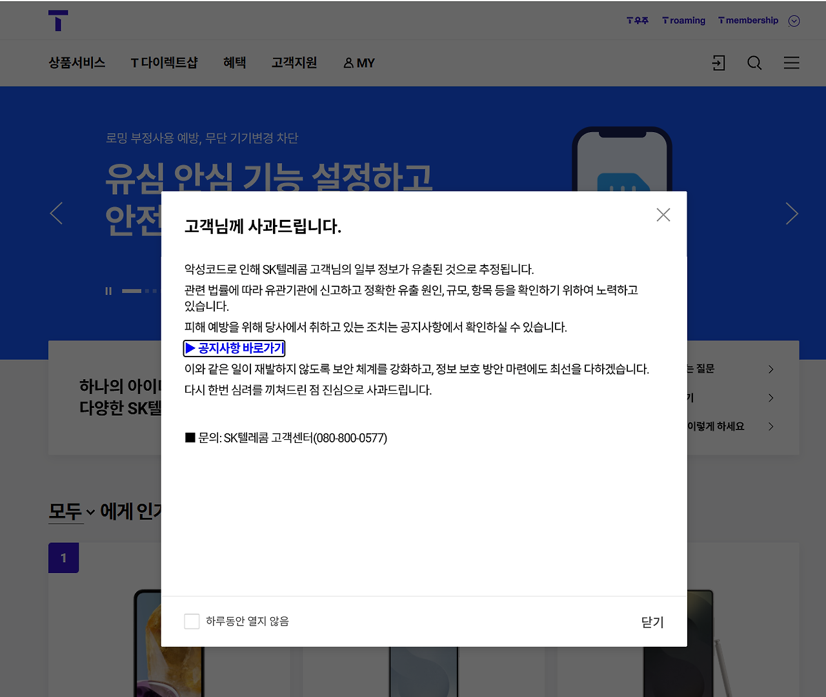Expand the '모두' audience dropdown
The width and height of the screenshot is (826, 697).
[x=72, y=512]
